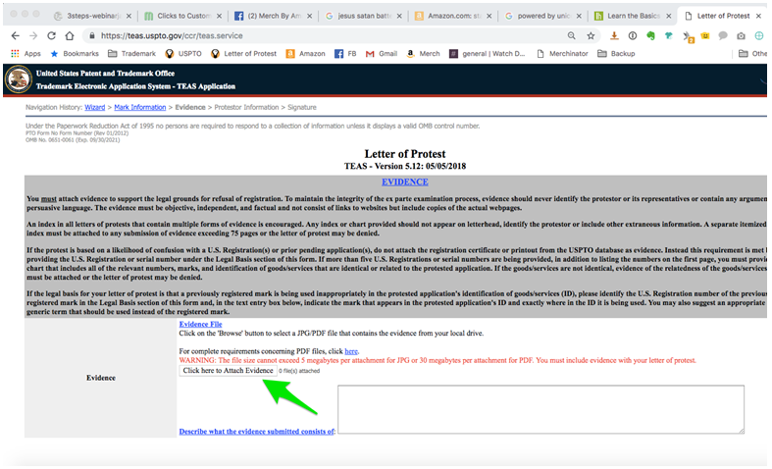The height and width of the screenshot is (469, 772).
Task: Open the Letter of Protest bookmark
Action: point(243,54)
